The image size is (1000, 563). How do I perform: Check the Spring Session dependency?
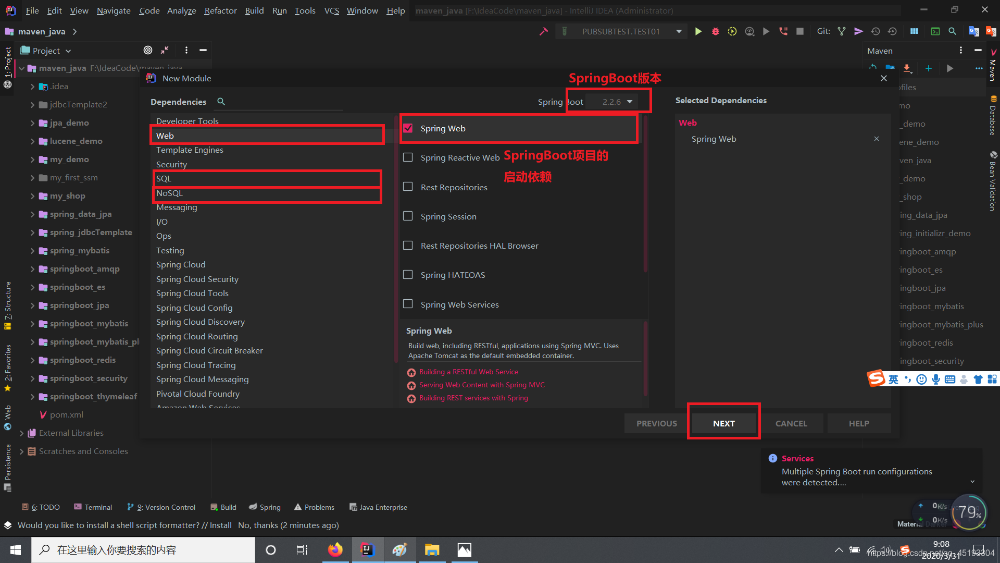[x=408, y=216]
